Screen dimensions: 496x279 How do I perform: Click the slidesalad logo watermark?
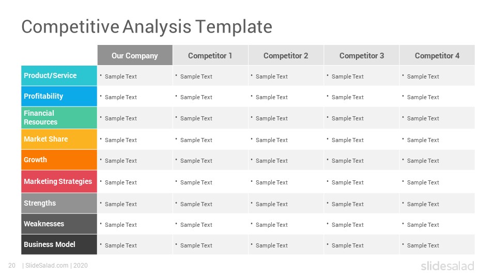[x=447, y=266]
